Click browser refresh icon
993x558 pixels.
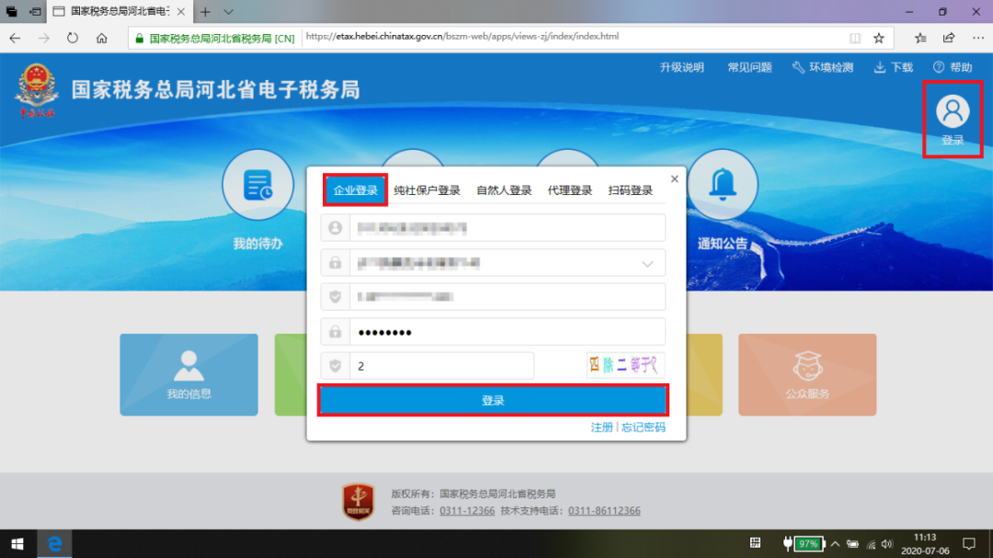[73, 39]
